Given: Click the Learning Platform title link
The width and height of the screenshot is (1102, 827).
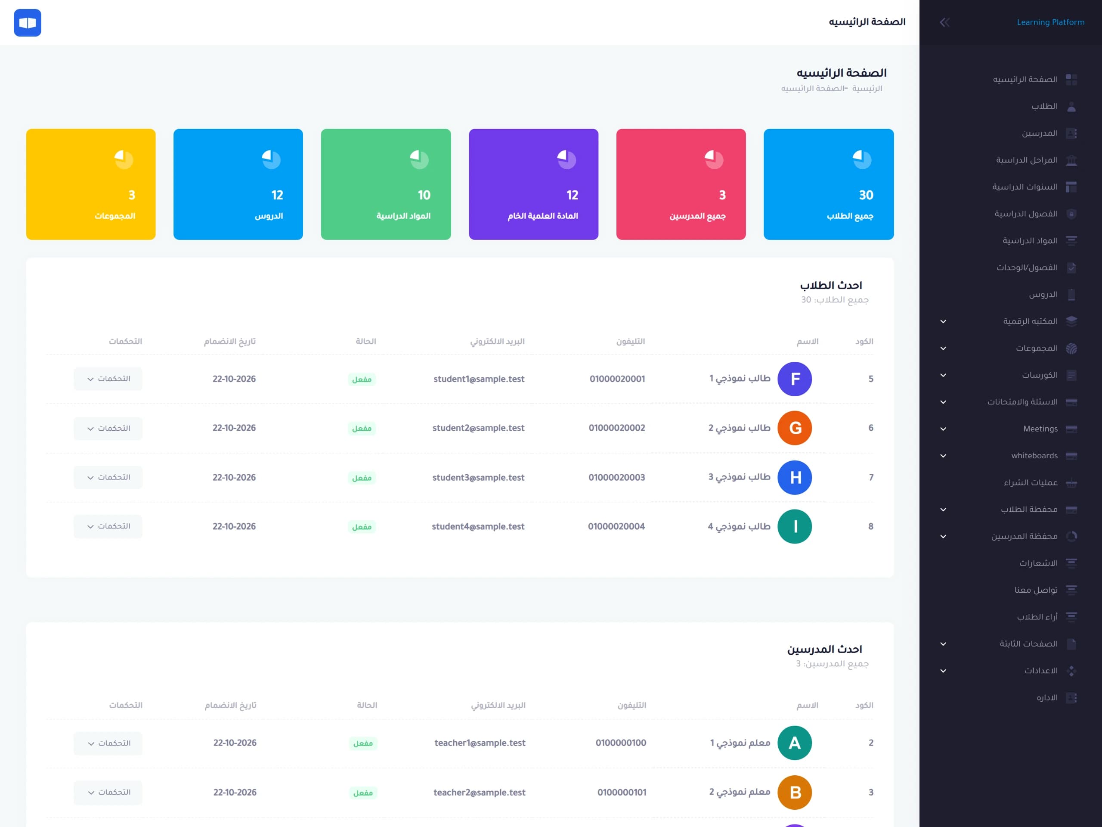Looking at the screenshot, I should 1050,22.
